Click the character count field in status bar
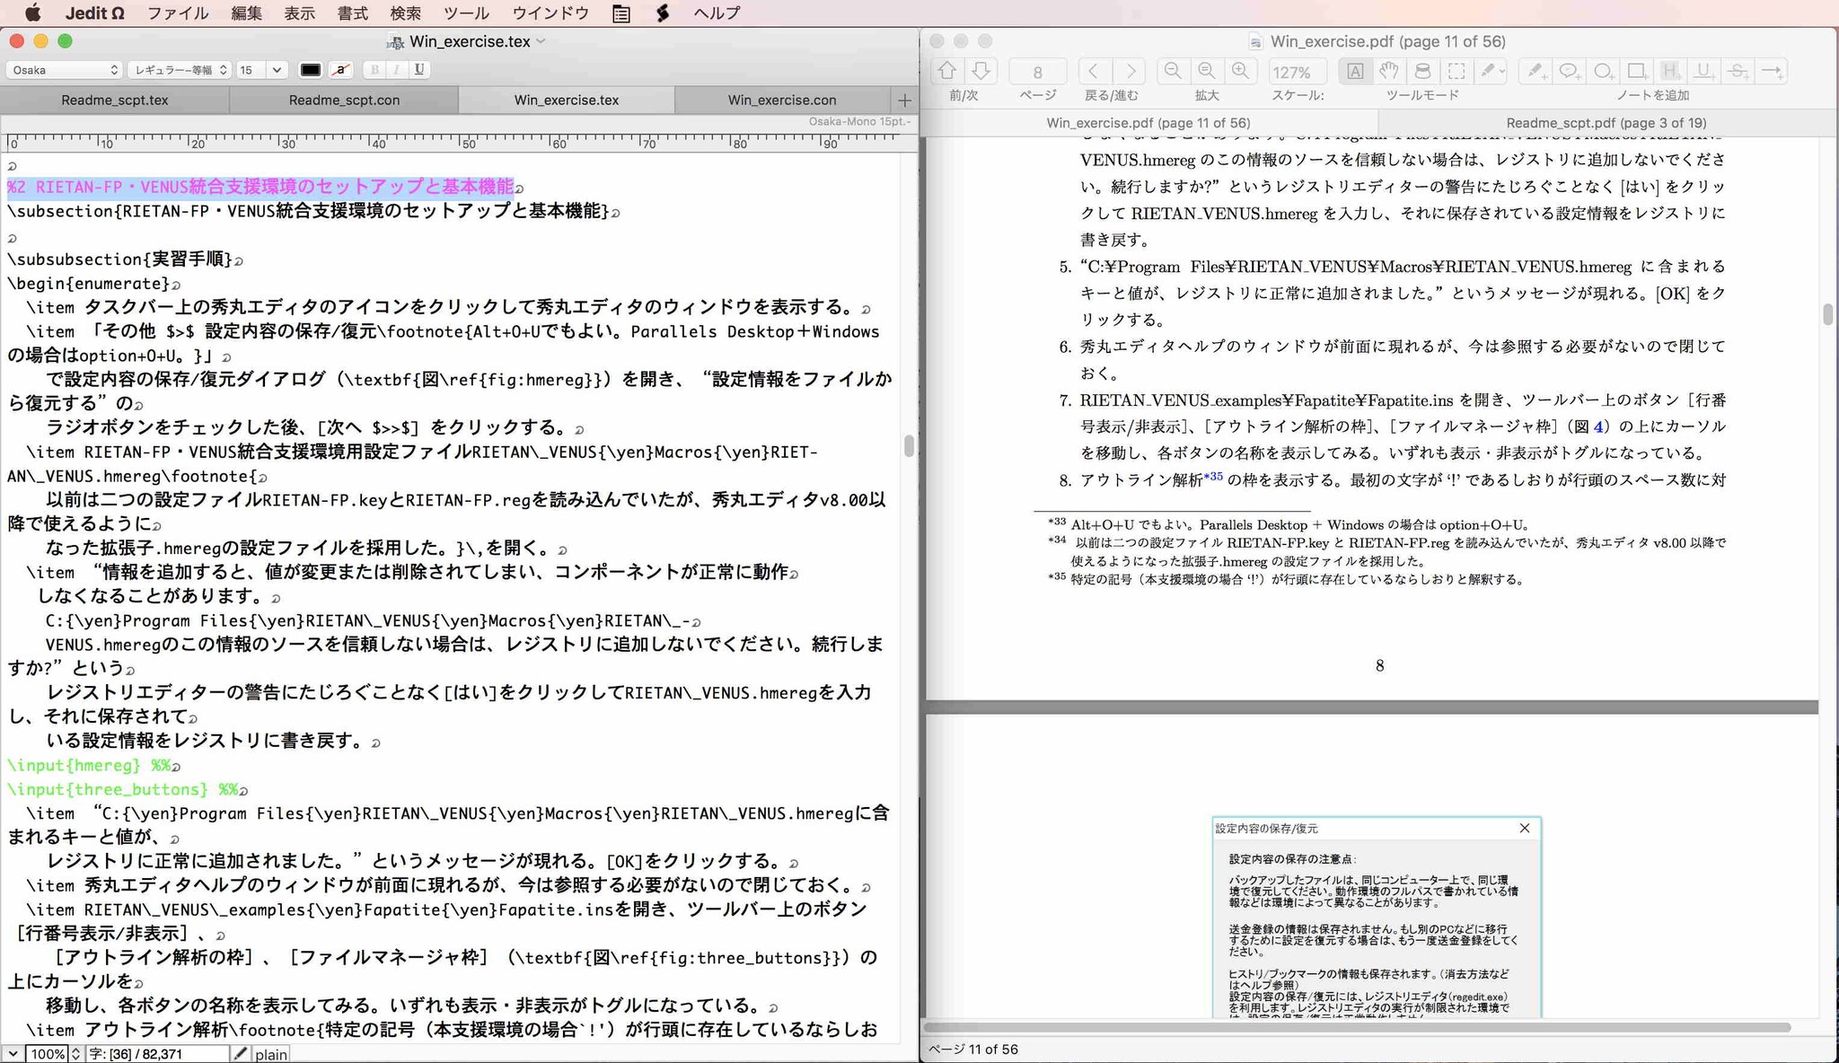This screenshot has width=1839, height=1063. (x=157, y=1054)
